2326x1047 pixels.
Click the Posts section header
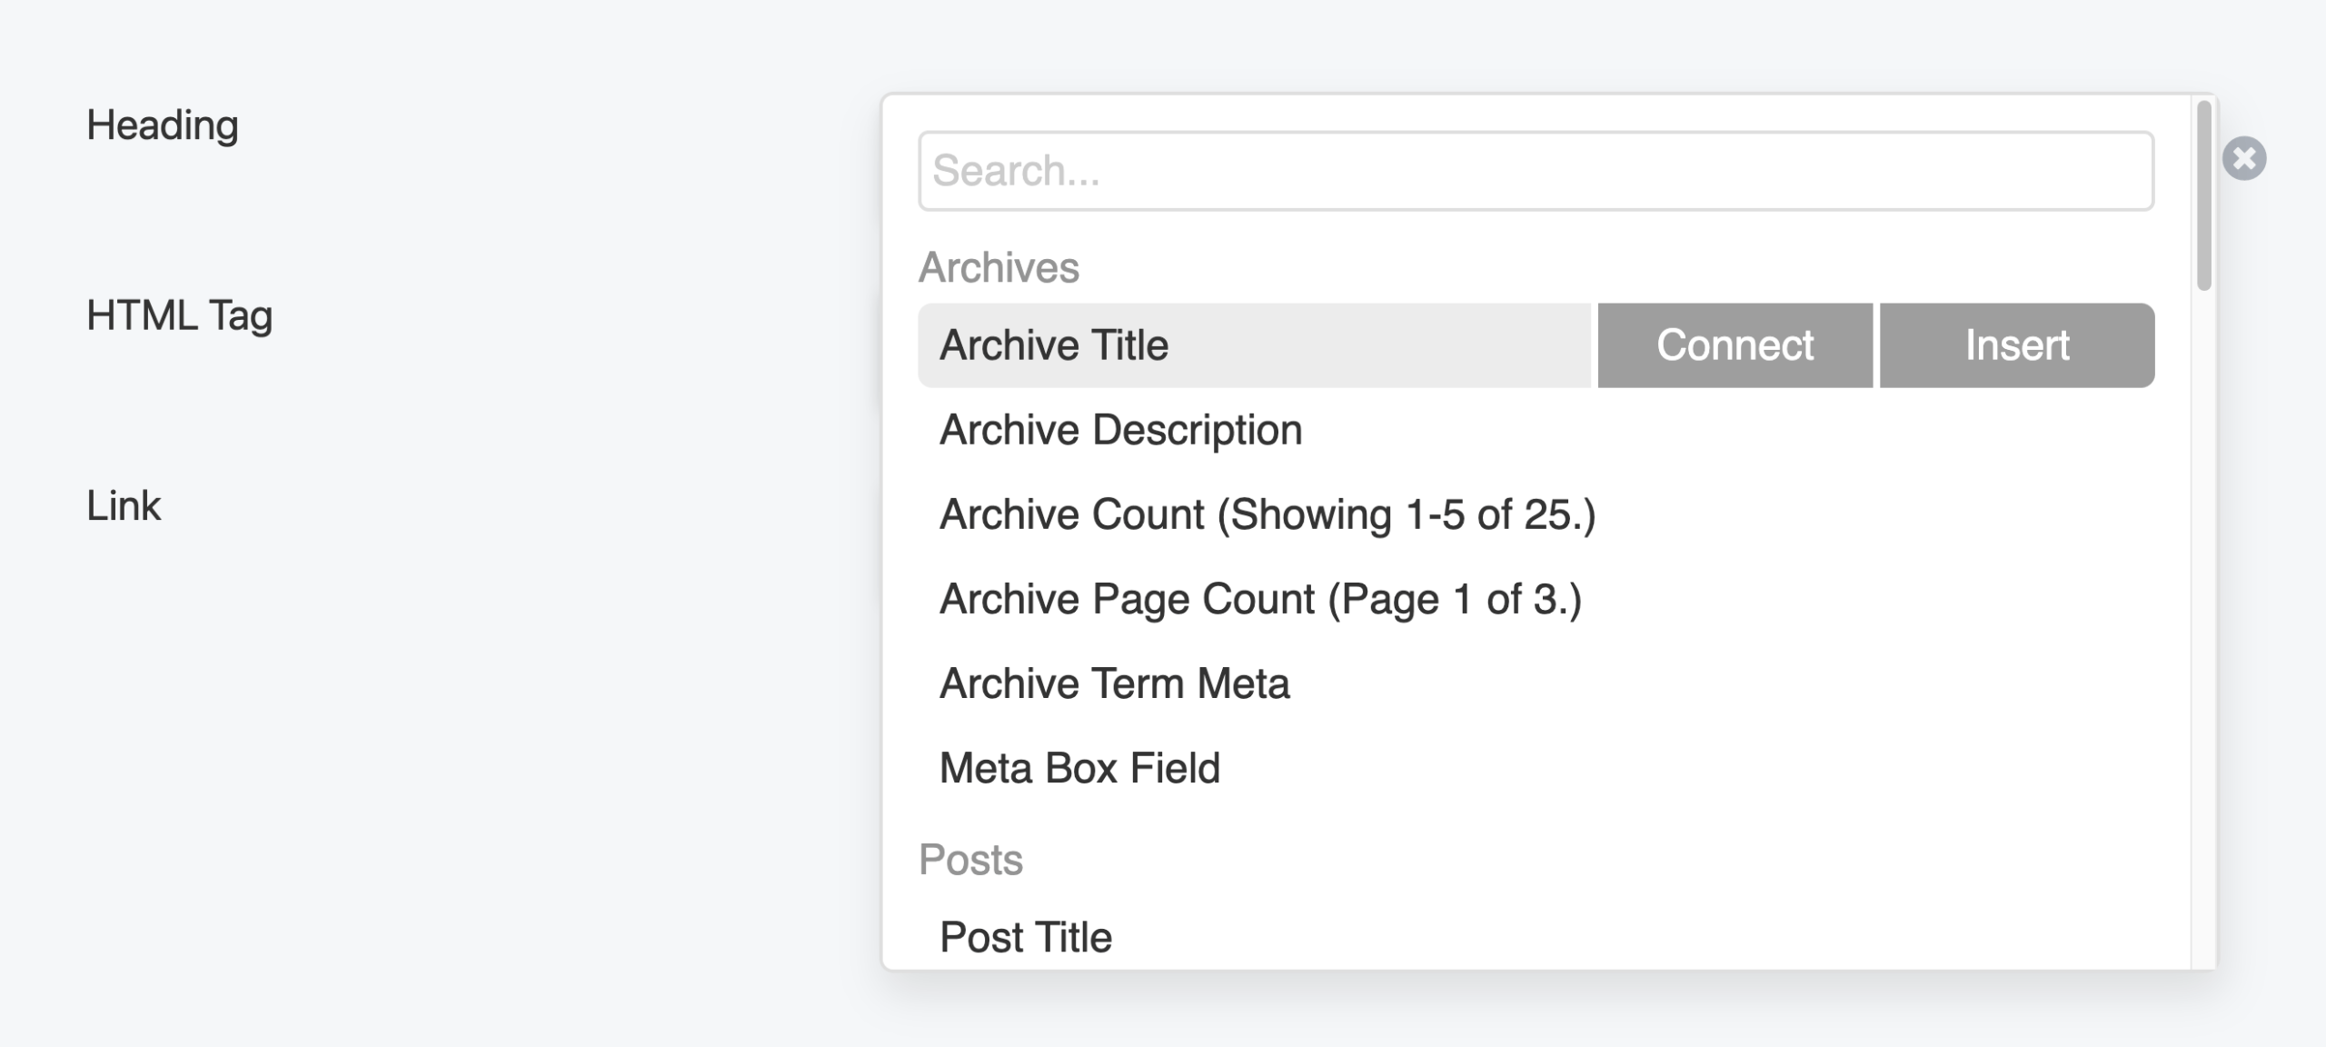tap(971, 861)
